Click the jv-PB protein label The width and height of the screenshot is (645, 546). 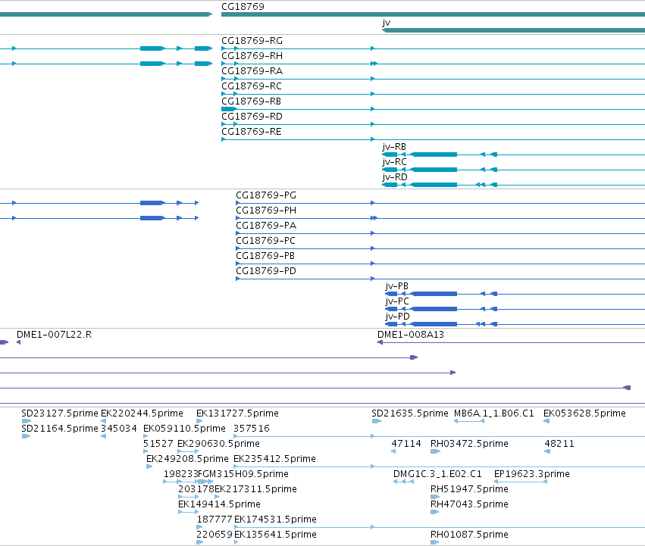pyautogui.click(x=396, y=286)
